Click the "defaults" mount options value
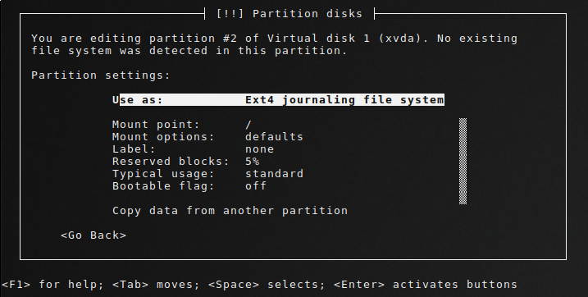Screen dimensions: 588x297 click(274, 136)
